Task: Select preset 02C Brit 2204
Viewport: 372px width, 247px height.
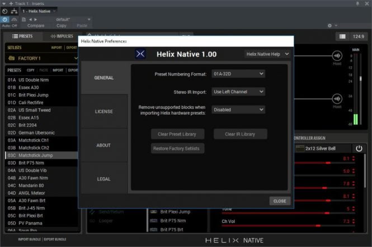Action: point(41,125)
